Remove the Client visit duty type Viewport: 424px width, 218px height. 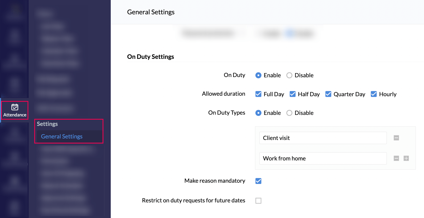[x=396, y=138]
